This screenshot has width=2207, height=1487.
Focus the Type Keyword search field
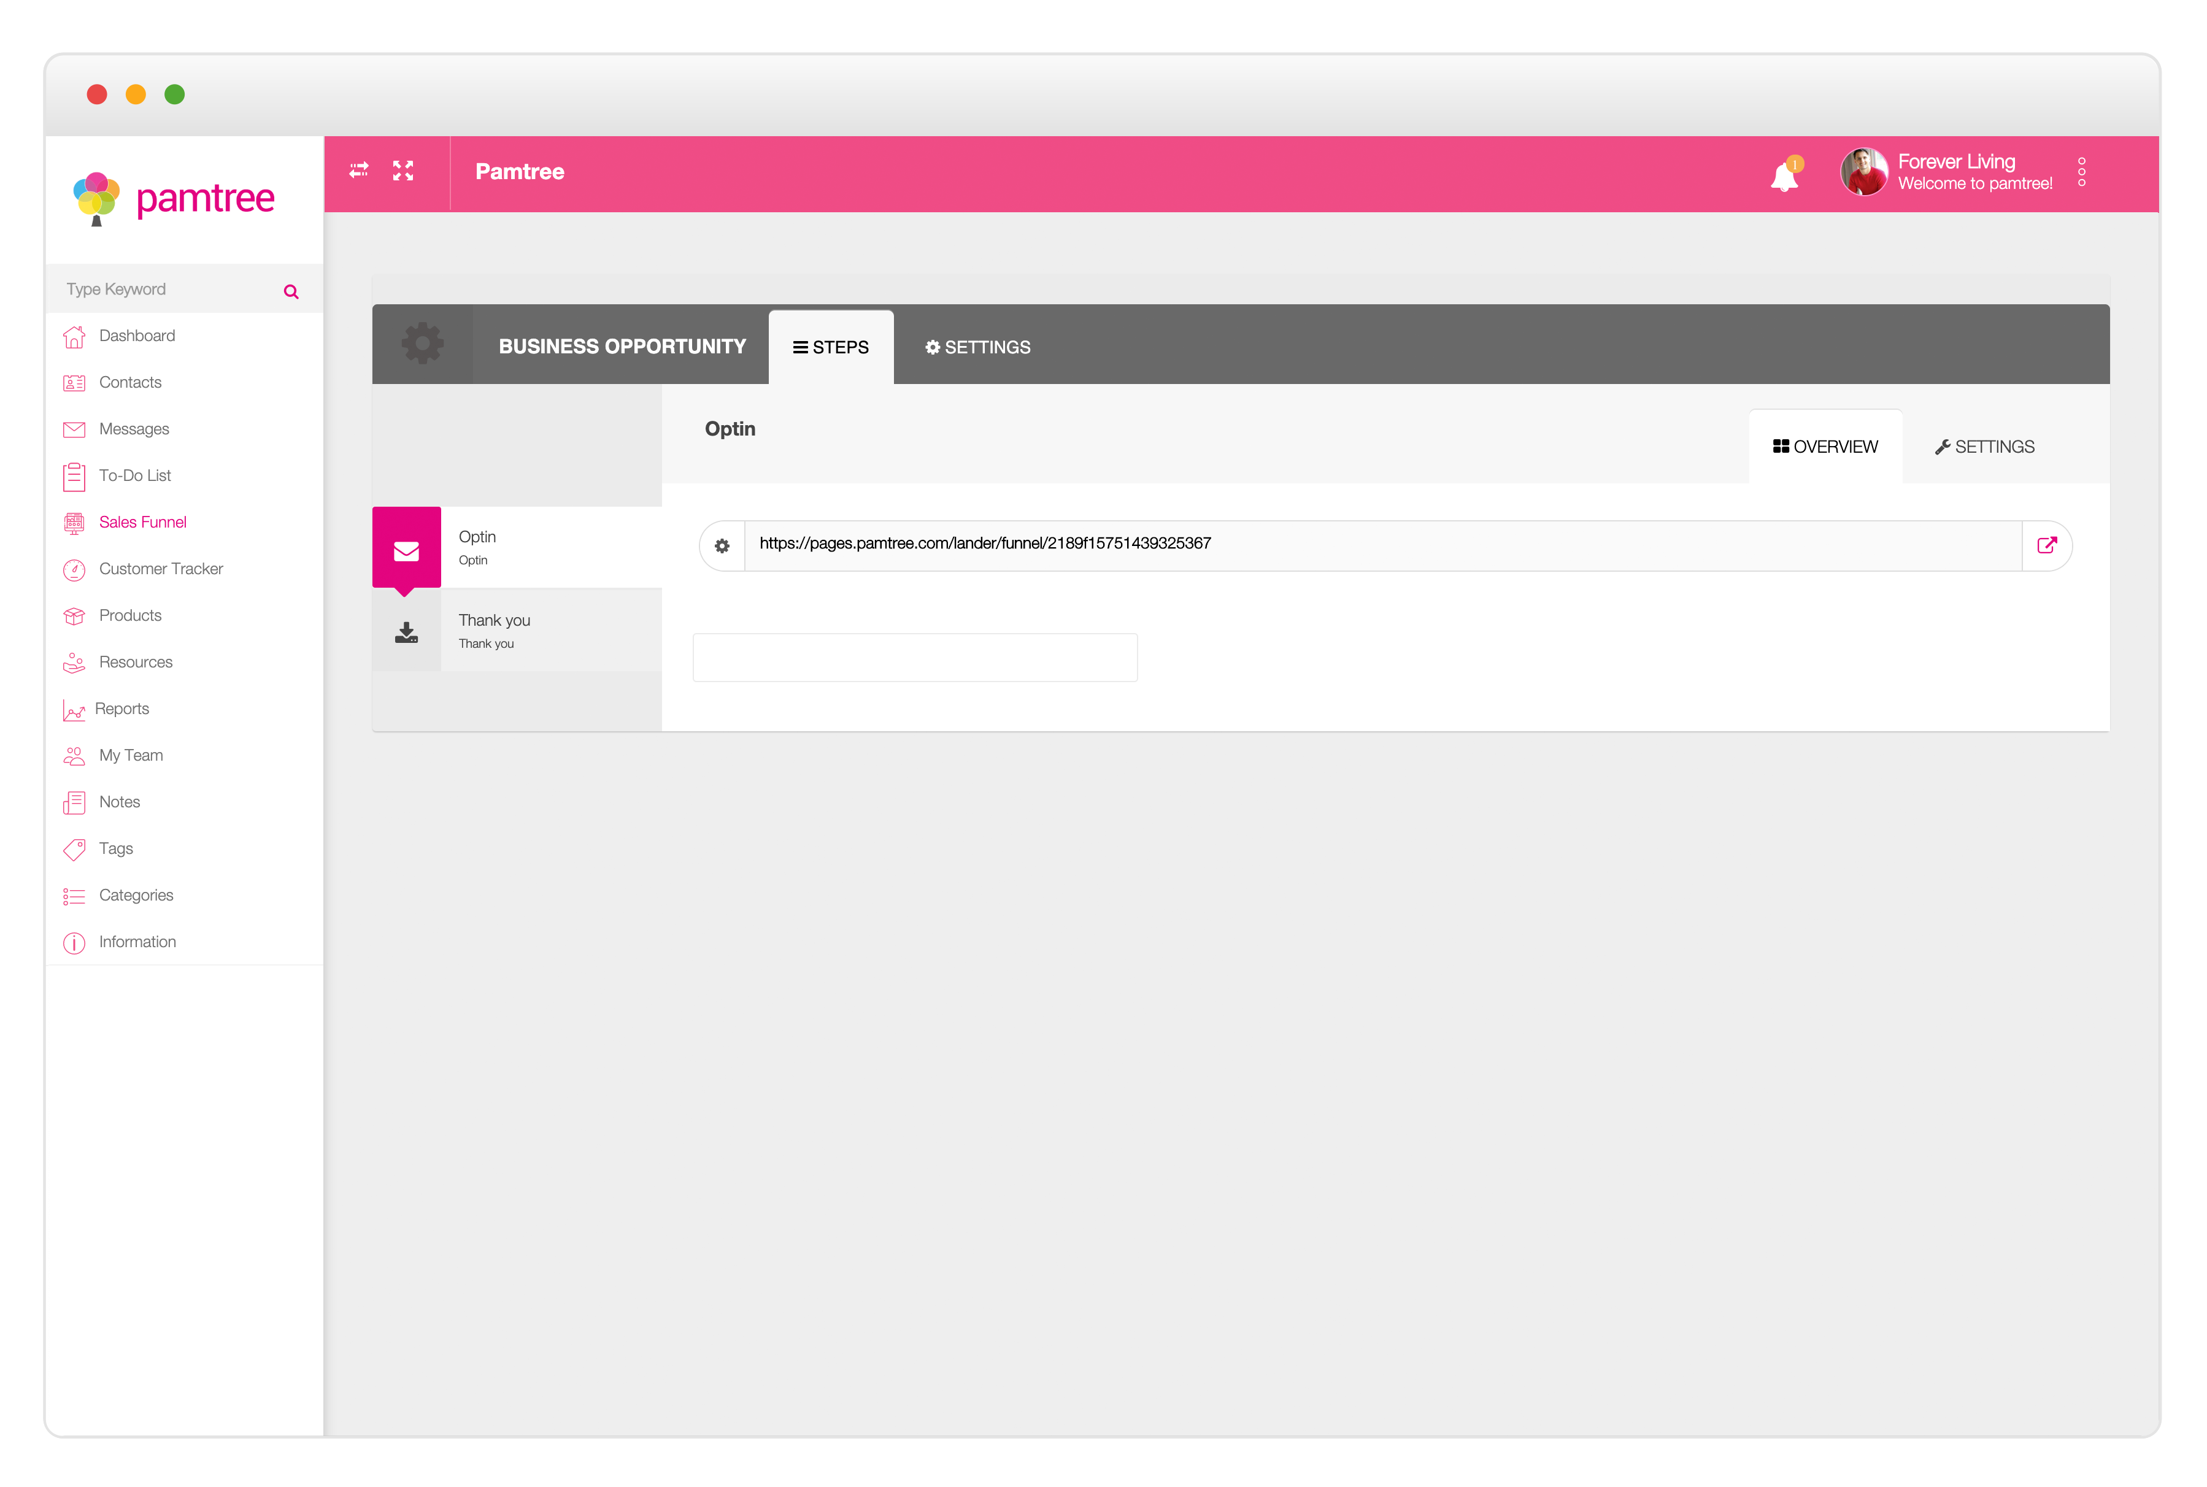point(171,290)
